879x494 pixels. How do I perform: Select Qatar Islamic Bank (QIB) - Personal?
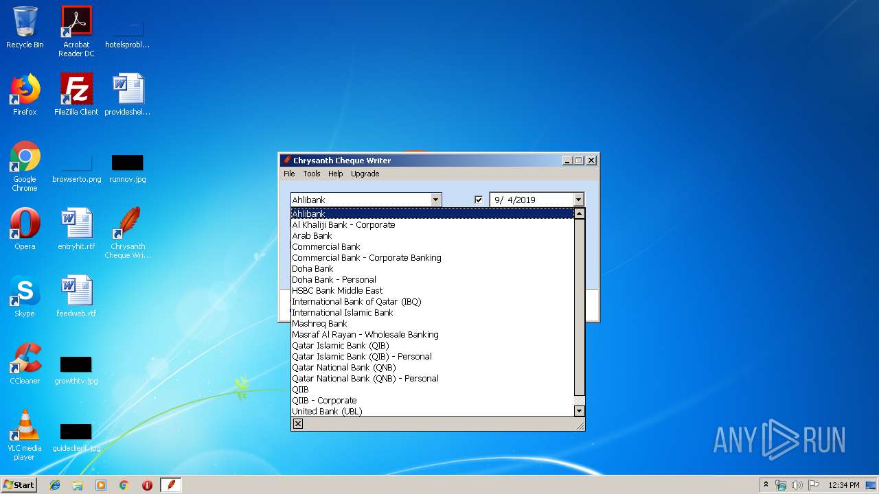(x=432, y=356)
